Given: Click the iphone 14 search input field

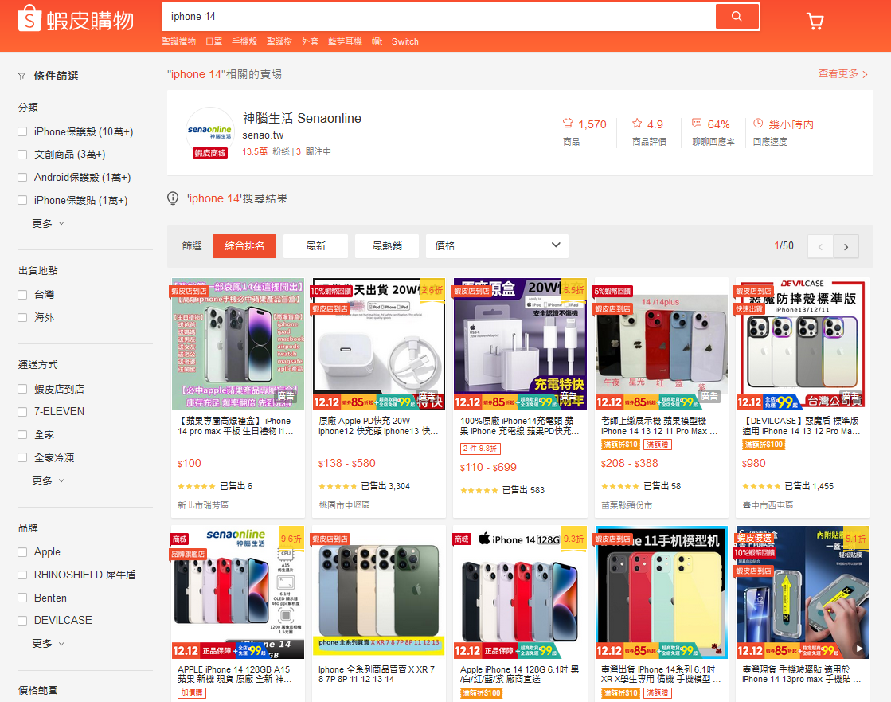Looking at the screenshot, I should 438,16.
